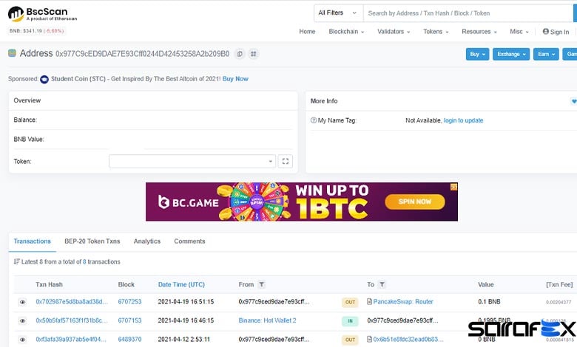Switch to the Comments tab

[189, 241]
